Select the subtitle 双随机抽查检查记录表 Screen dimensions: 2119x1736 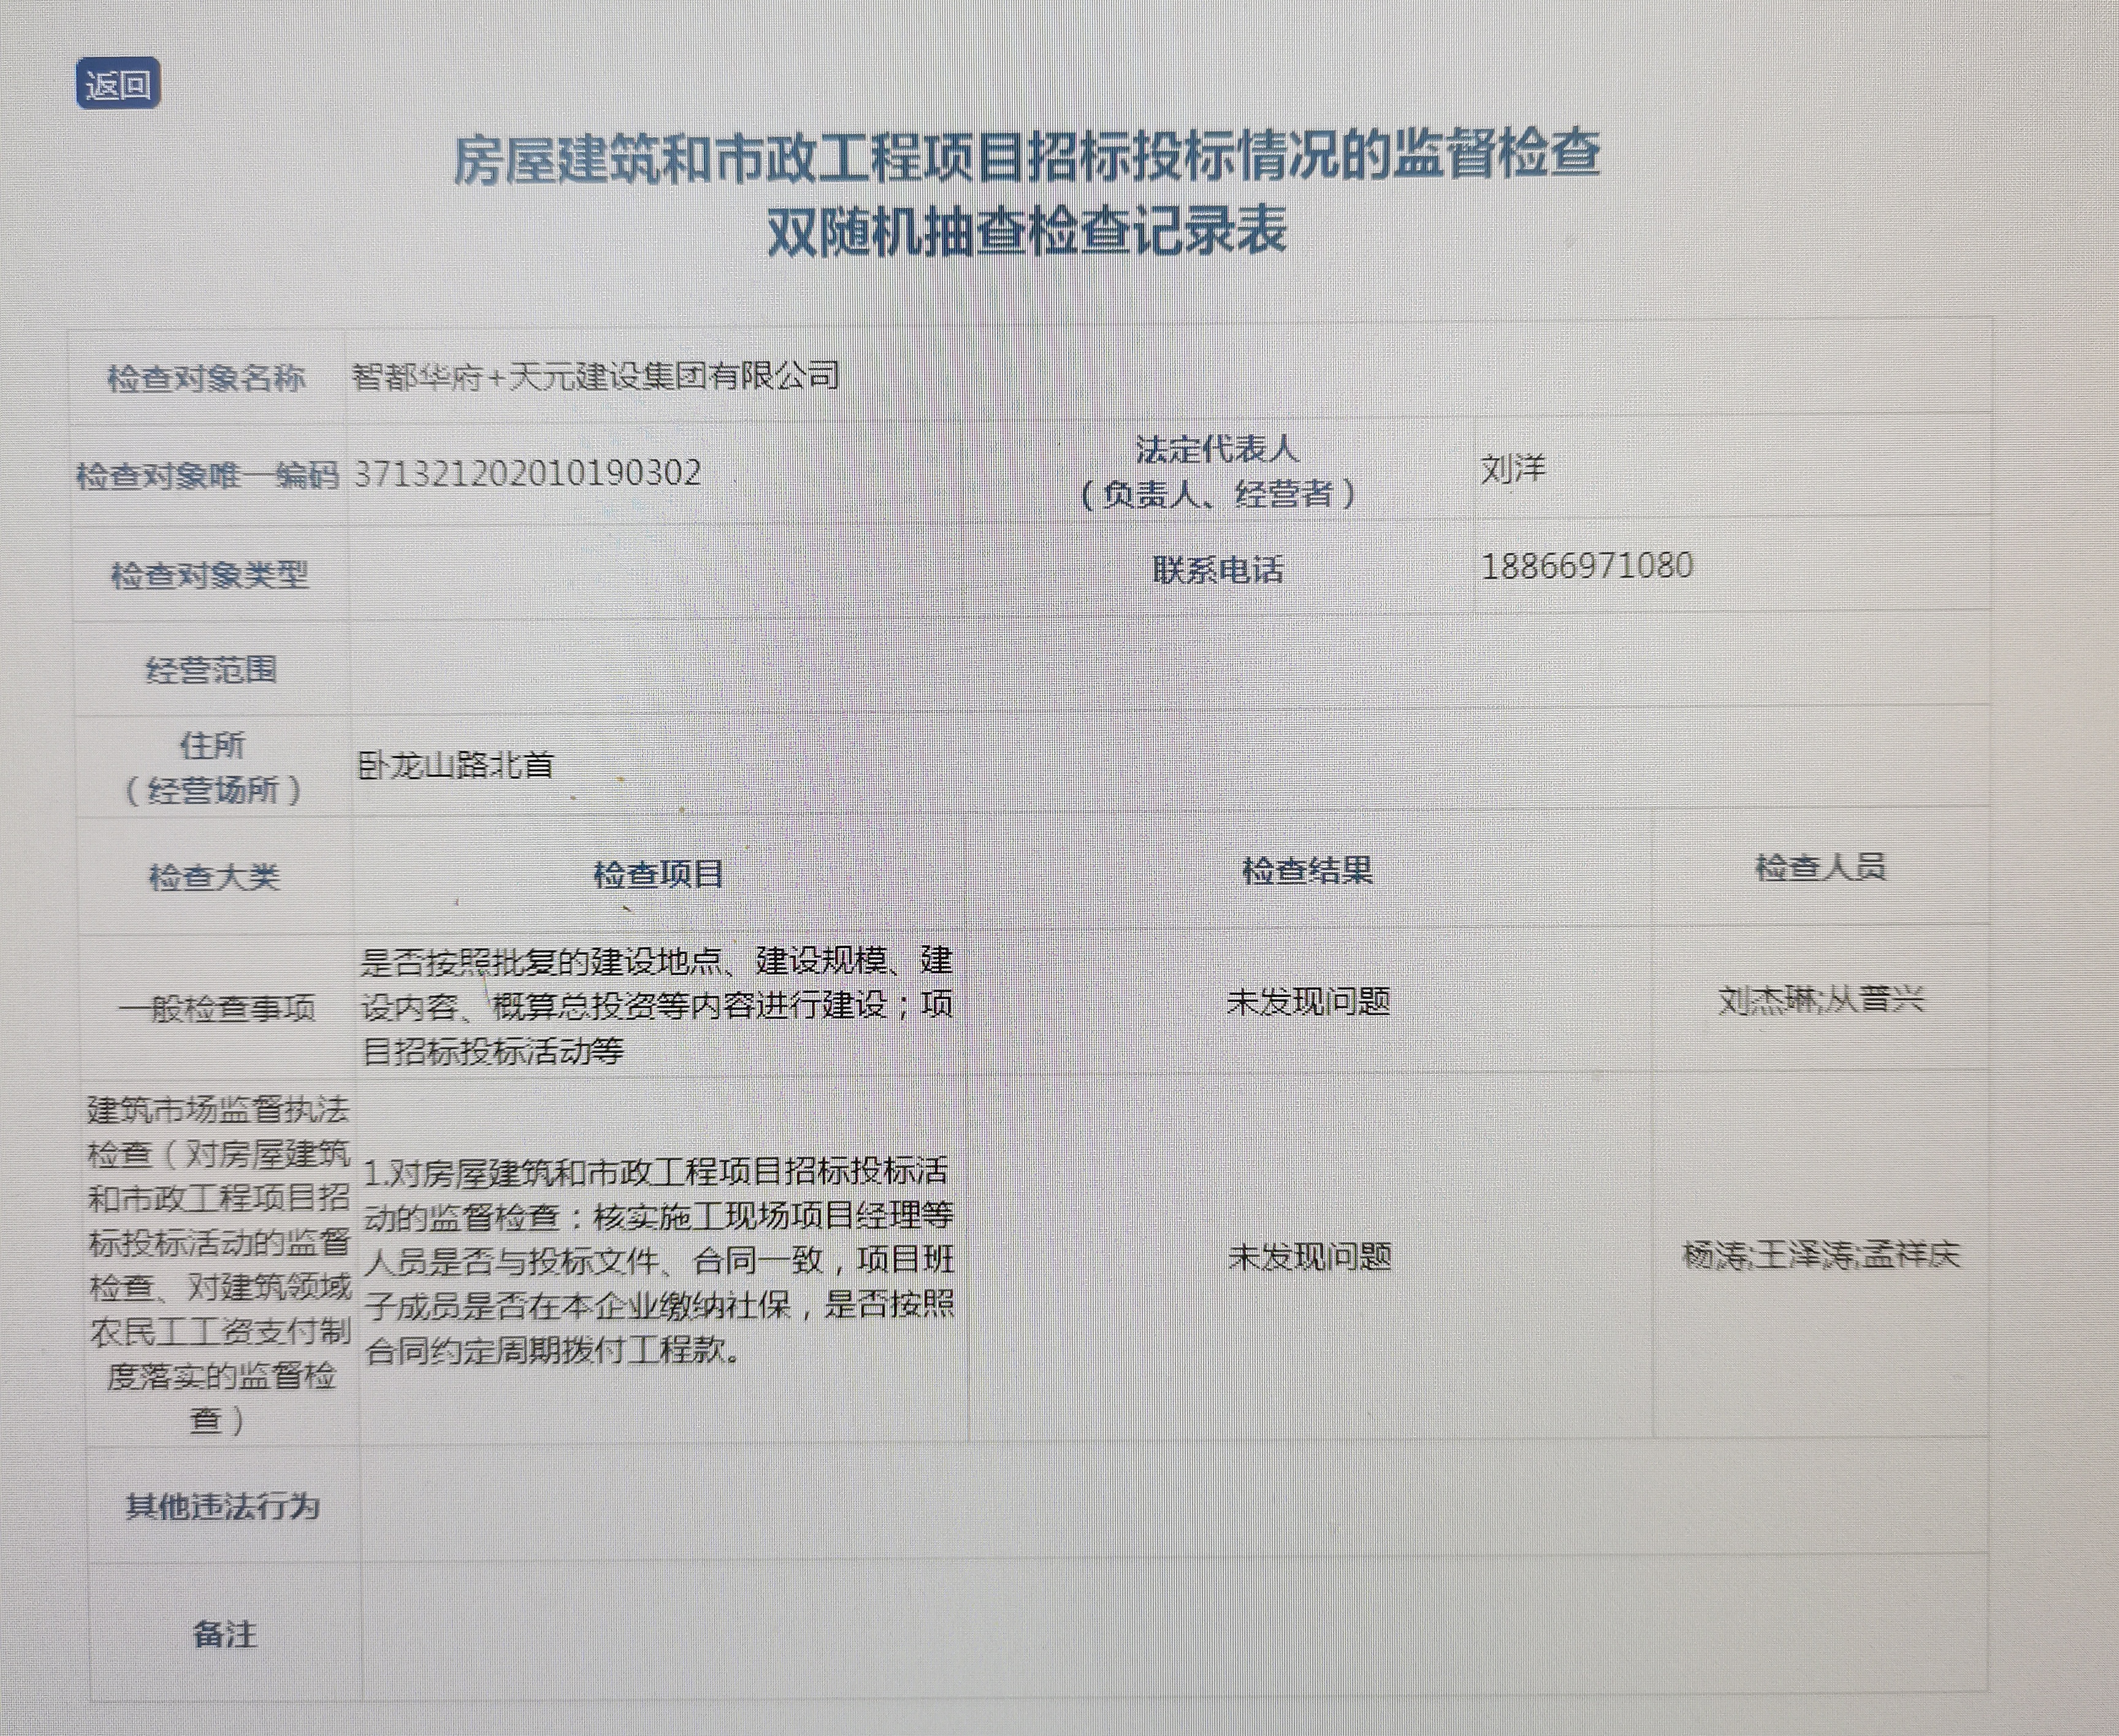1027,231
